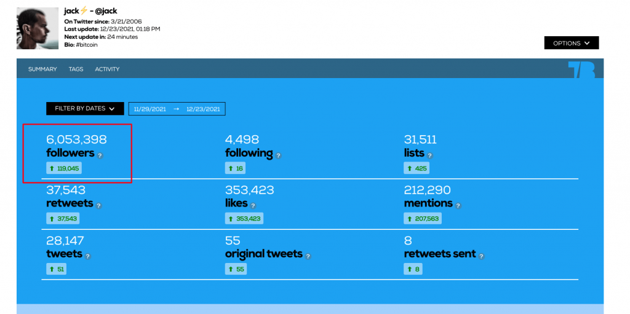The height and width of the screenshot is (314, 630).
Task: Click the green retweets growth badge 37,543
Action: (x=63, y=219)
